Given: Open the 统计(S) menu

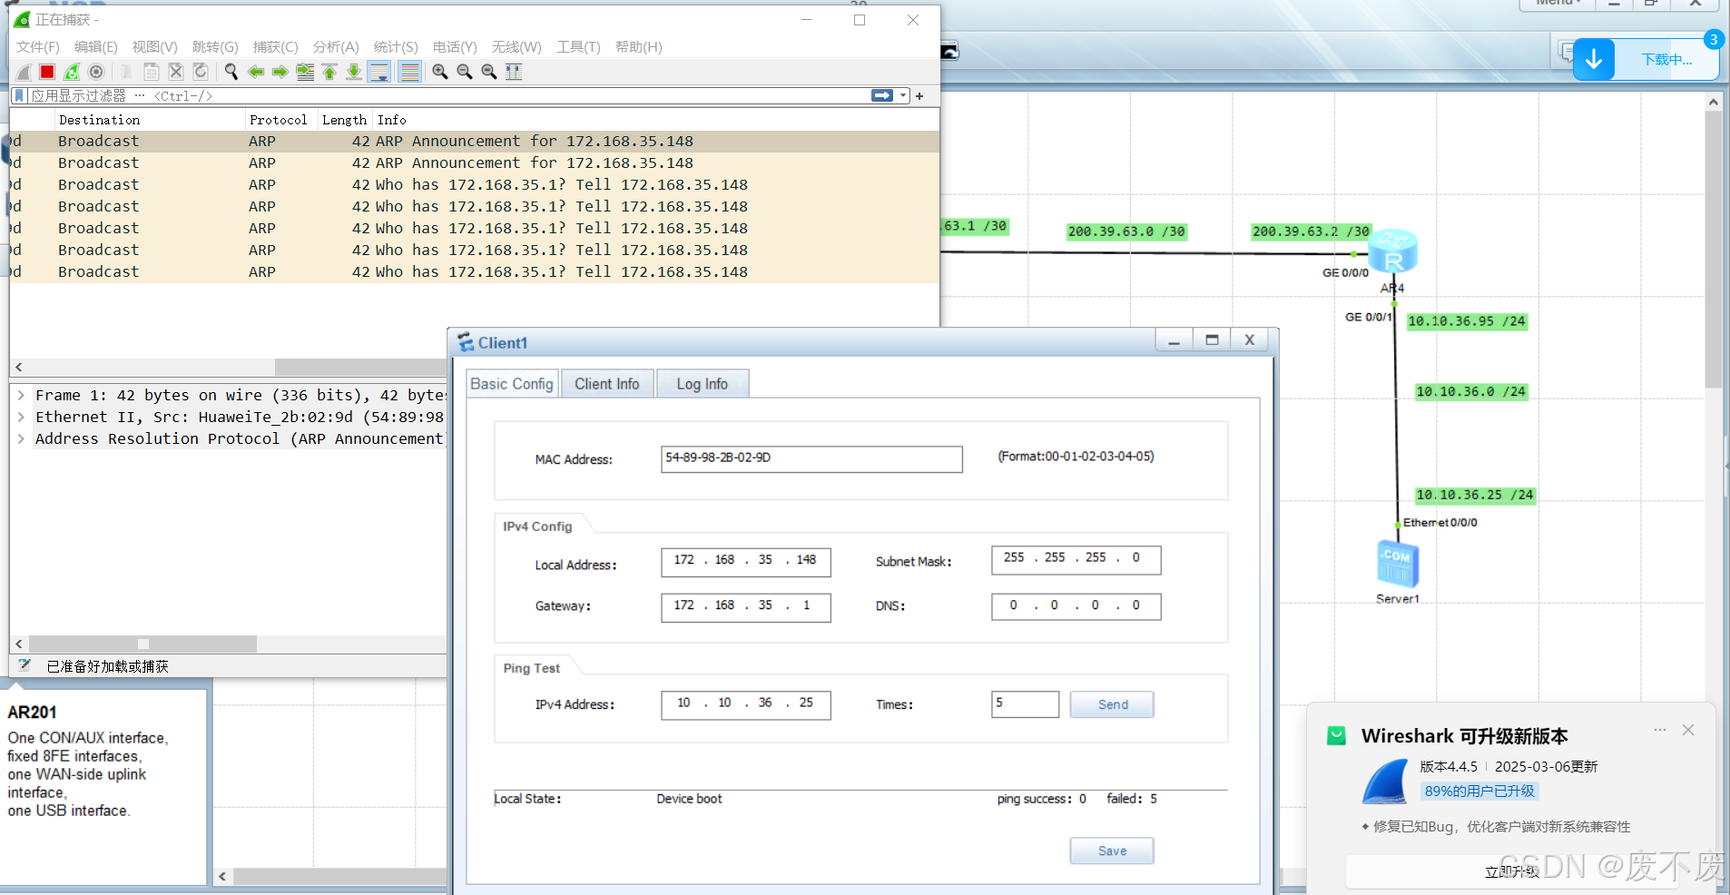Looking at the screenshot, I should (x=396, y=47).
